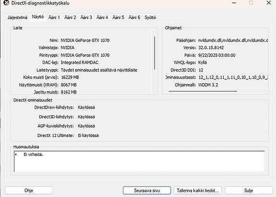The height and width of the screenshot is (197, 276).
Task: Click the WHQL-logo value Kyllä
Action: (203, 63)
